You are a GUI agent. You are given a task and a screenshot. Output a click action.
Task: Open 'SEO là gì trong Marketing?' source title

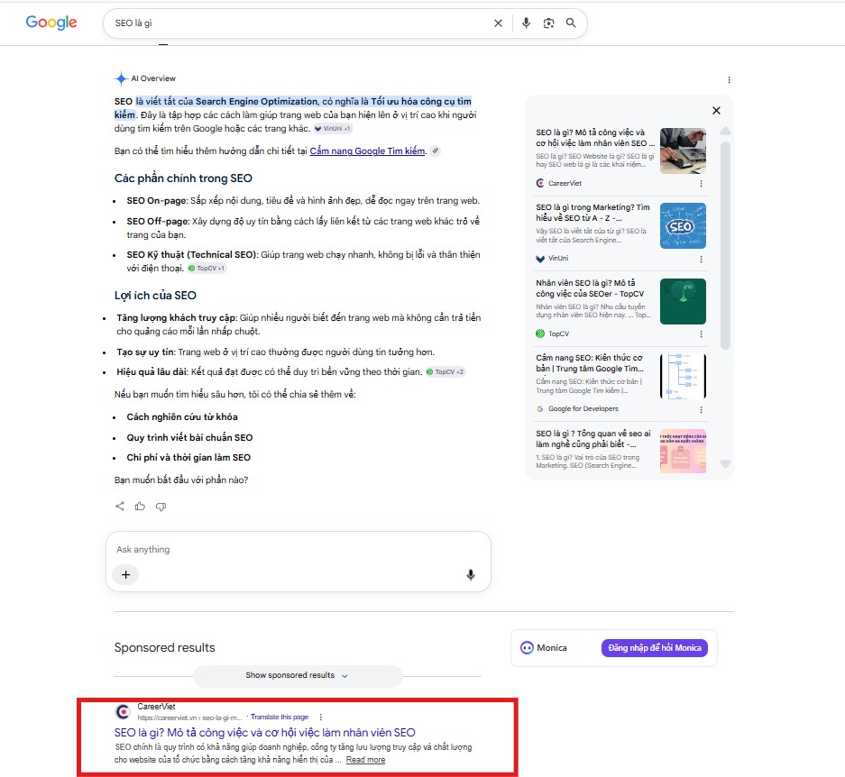pyautogui.click(x=592, y=213)
